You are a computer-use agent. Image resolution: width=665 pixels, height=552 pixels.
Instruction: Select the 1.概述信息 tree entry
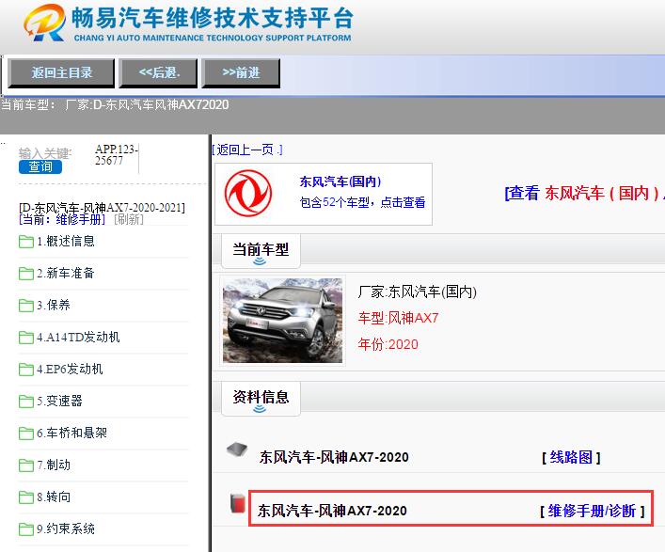(x=66, y=242)
